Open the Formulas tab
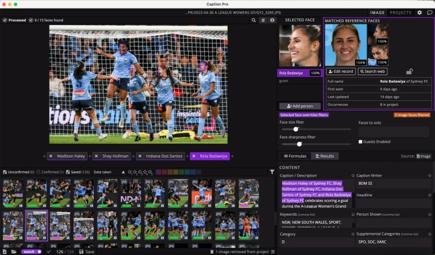Screen dimensions: 435x255 pyautogui.click(x=295, y=156)
